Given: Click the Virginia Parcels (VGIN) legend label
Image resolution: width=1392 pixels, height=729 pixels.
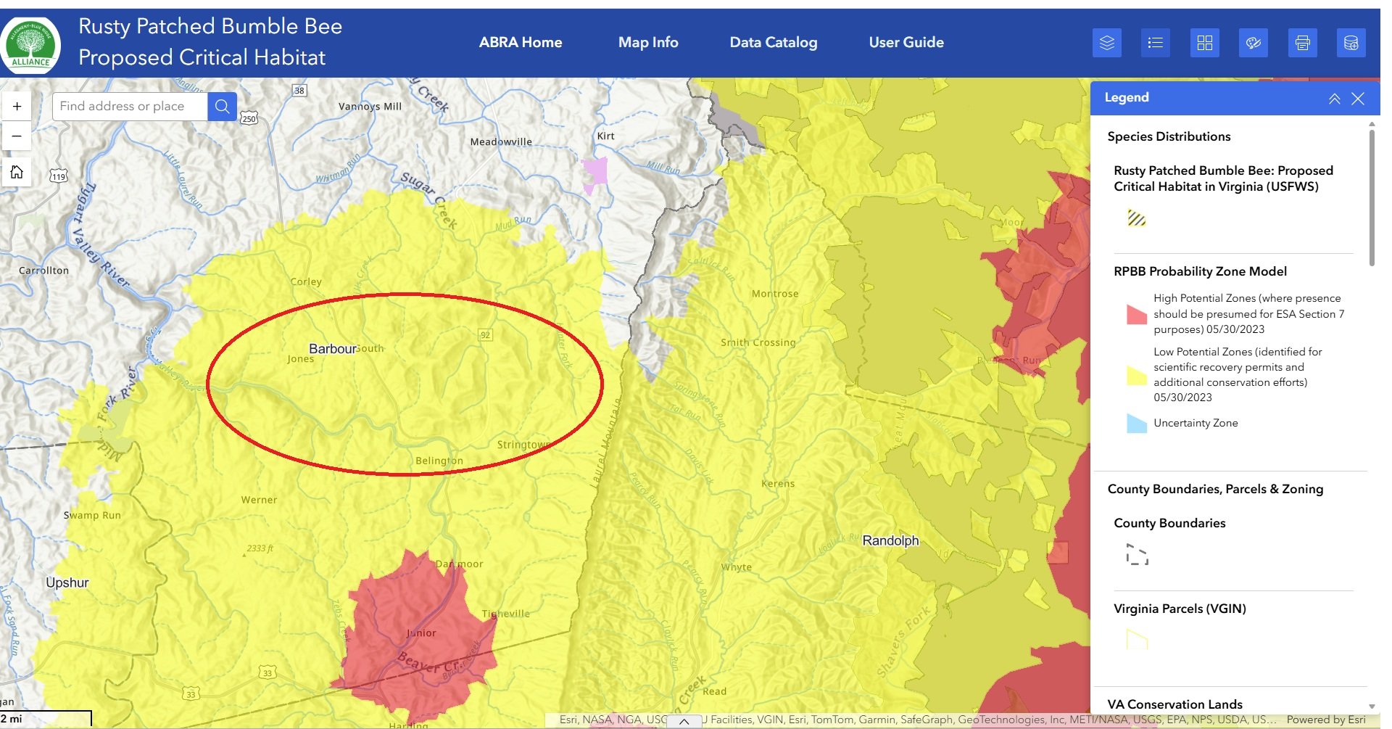Looking at the screenshot, I should [x=1180, y=609].
